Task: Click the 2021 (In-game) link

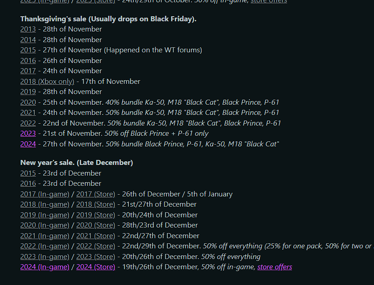Action: click(44, 236)
